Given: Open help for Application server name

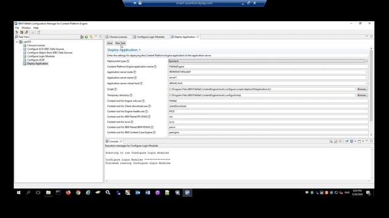Looking at the screenshot, I should [x=135, y=78].
